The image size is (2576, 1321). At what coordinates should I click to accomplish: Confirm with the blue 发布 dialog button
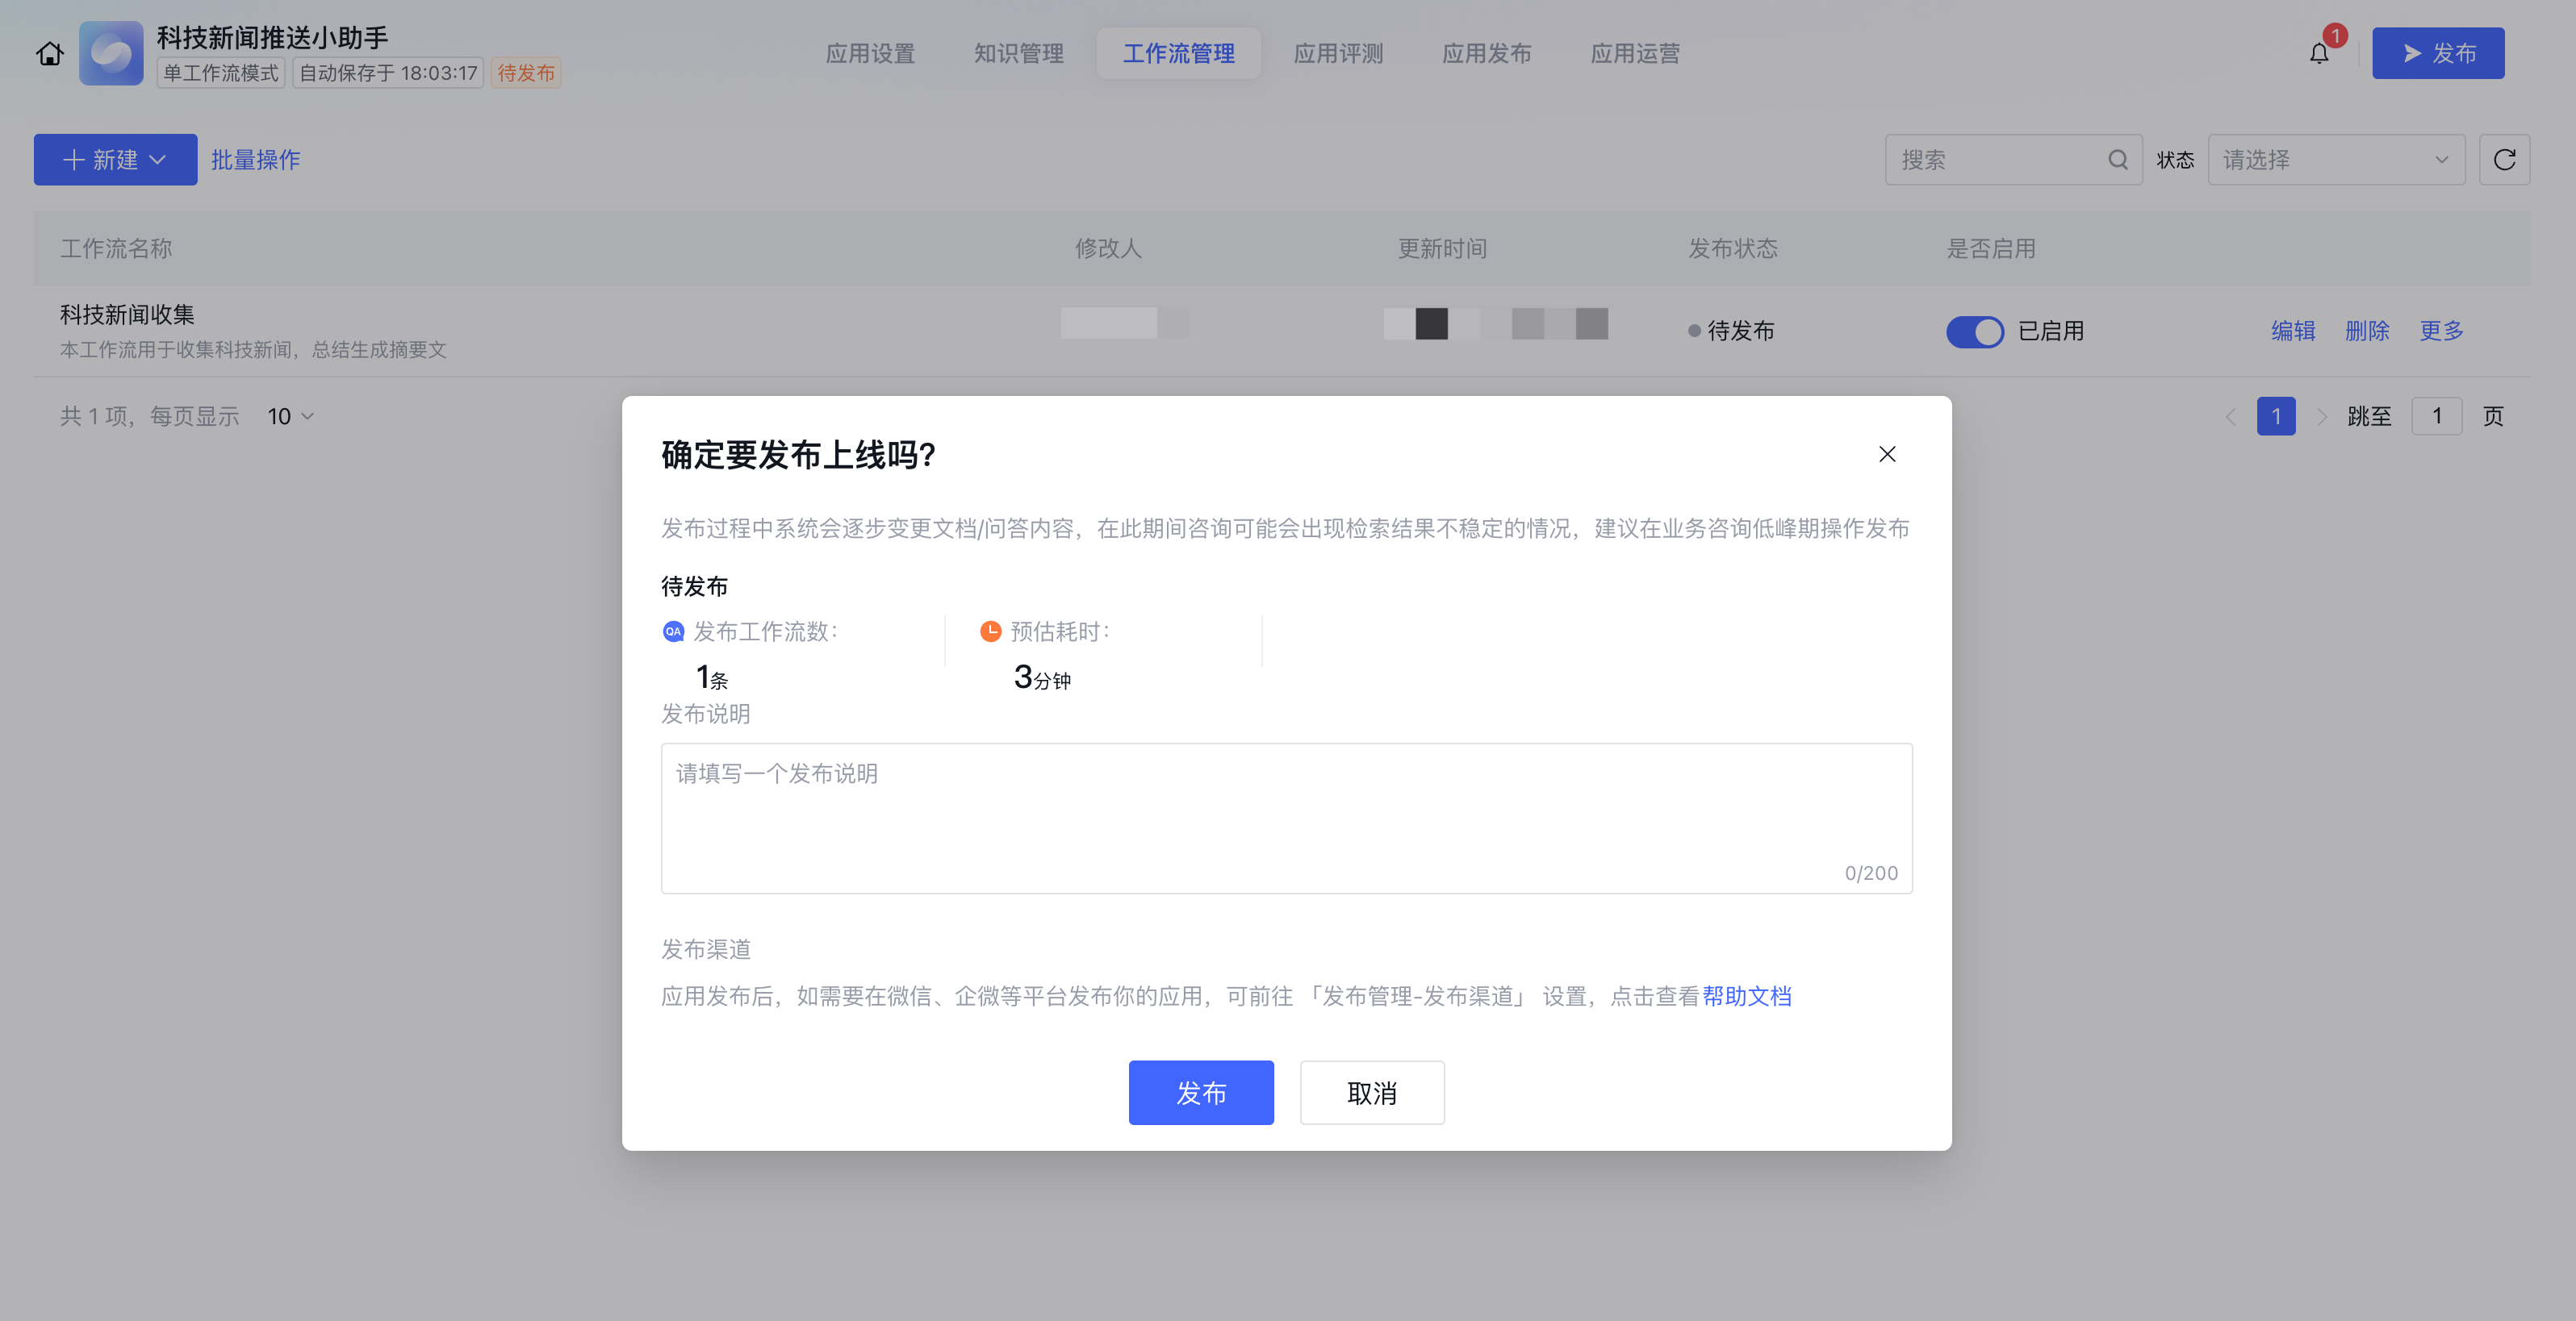point(1200,1092)
